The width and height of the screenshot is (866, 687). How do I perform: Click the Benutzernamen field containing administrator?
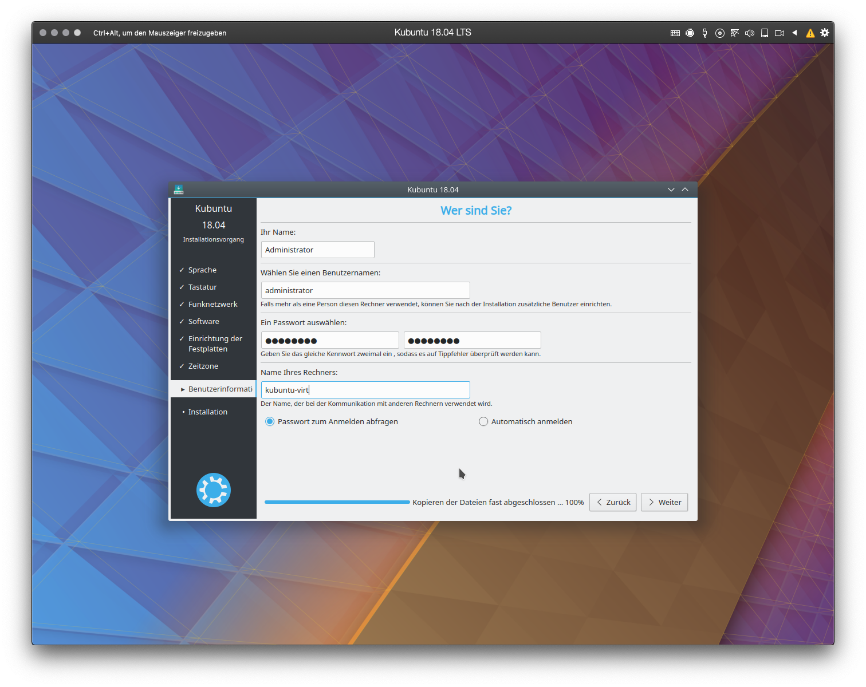tap(365, 290)
